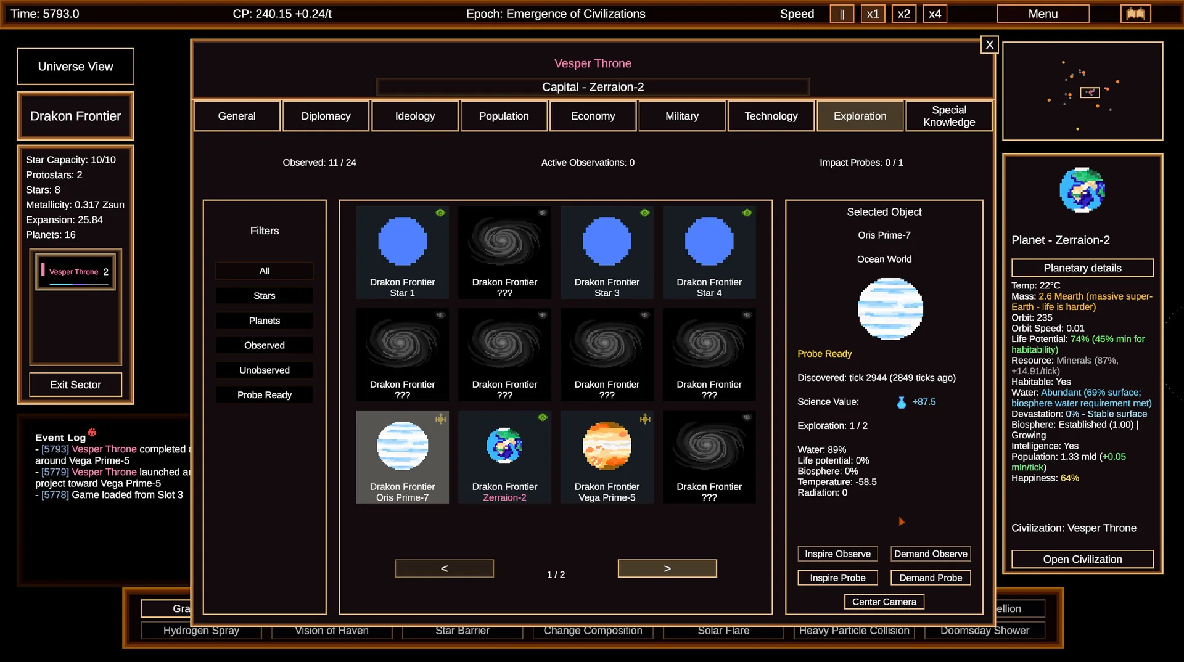Activate the Vision of Haven ability

(332, 631)
